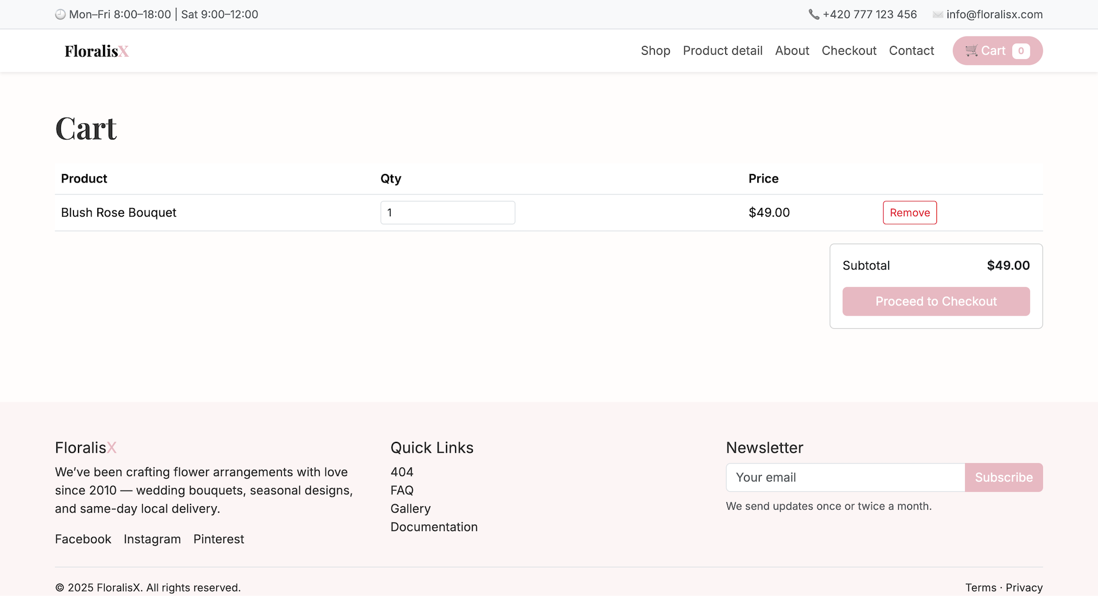This screenshot has width=1098, height=596.
Task: Focus the quantity field for Blush Rose Bouquet
Action: (448, 213)
